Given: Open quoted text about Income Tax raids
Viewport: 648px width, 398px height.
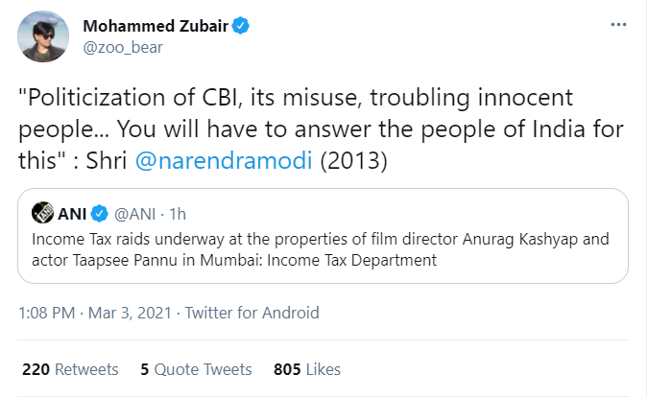Looking at the screenshot, I should 317,240.
